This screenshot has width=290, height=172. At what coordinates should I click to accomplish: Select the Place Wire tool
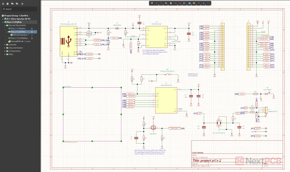[x=175, y=3]
